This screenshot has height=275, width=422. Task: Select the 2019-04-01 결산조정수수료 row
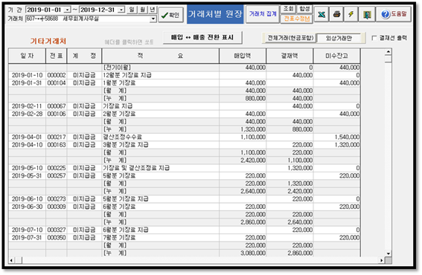tap(185, 137)
